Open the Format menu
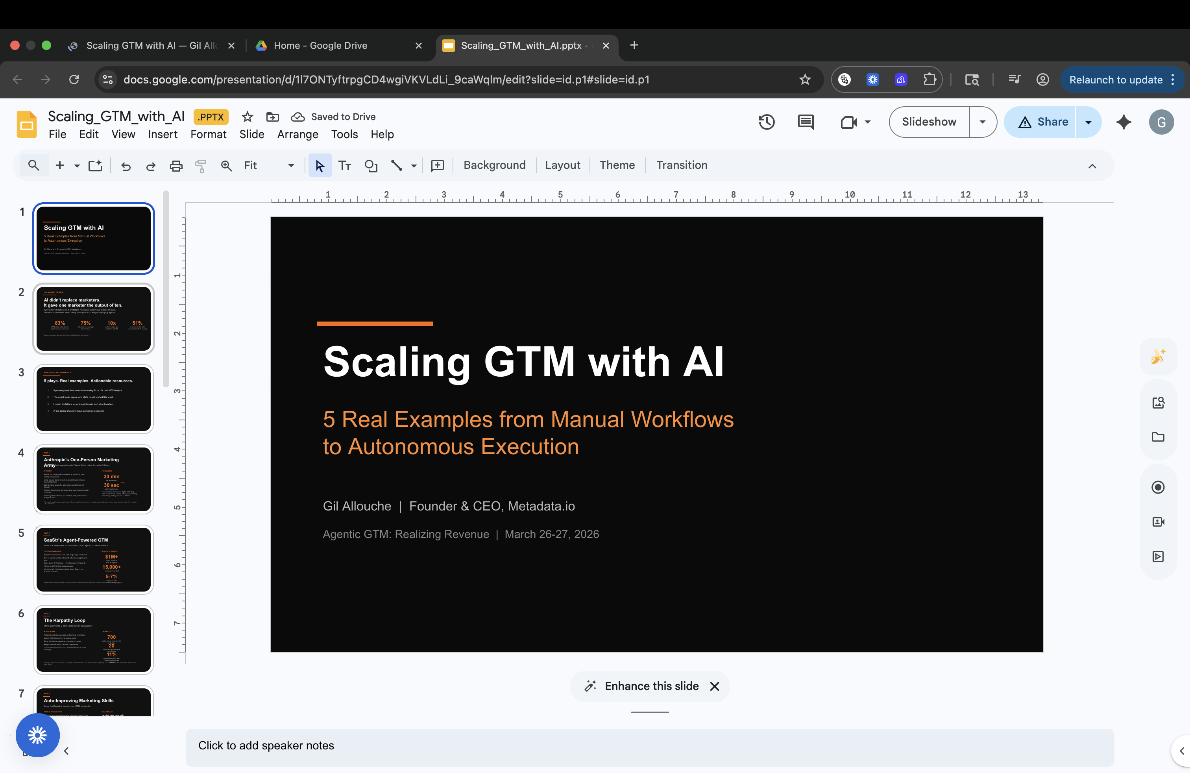The width and height of the screenshot is (1190, 773). coord(208,134)
